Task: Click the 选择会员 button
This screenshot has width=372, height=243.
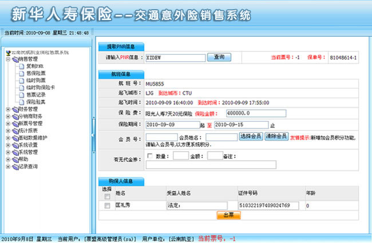Action: (x=251, y=136)
